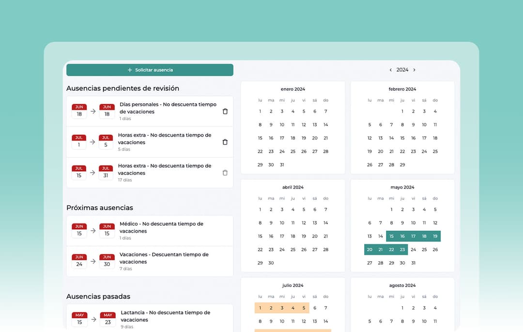This screenshot has width=523, height=332.
Task: Click the Solicitar ausencia button
Action: [150, 70]
